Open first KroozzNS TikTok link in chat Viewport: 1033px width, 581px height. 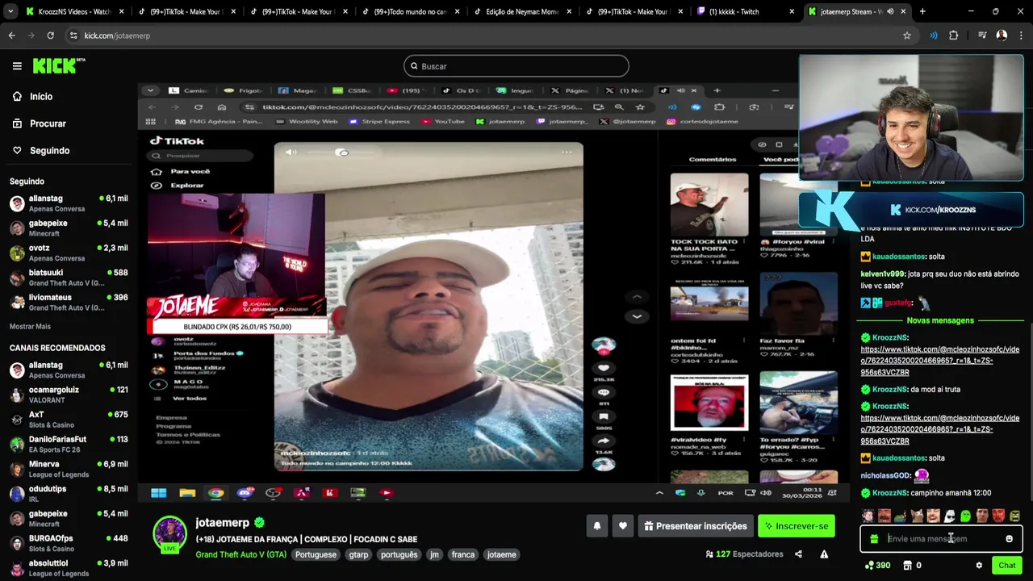pyautogui.click(x=940, y=361)
